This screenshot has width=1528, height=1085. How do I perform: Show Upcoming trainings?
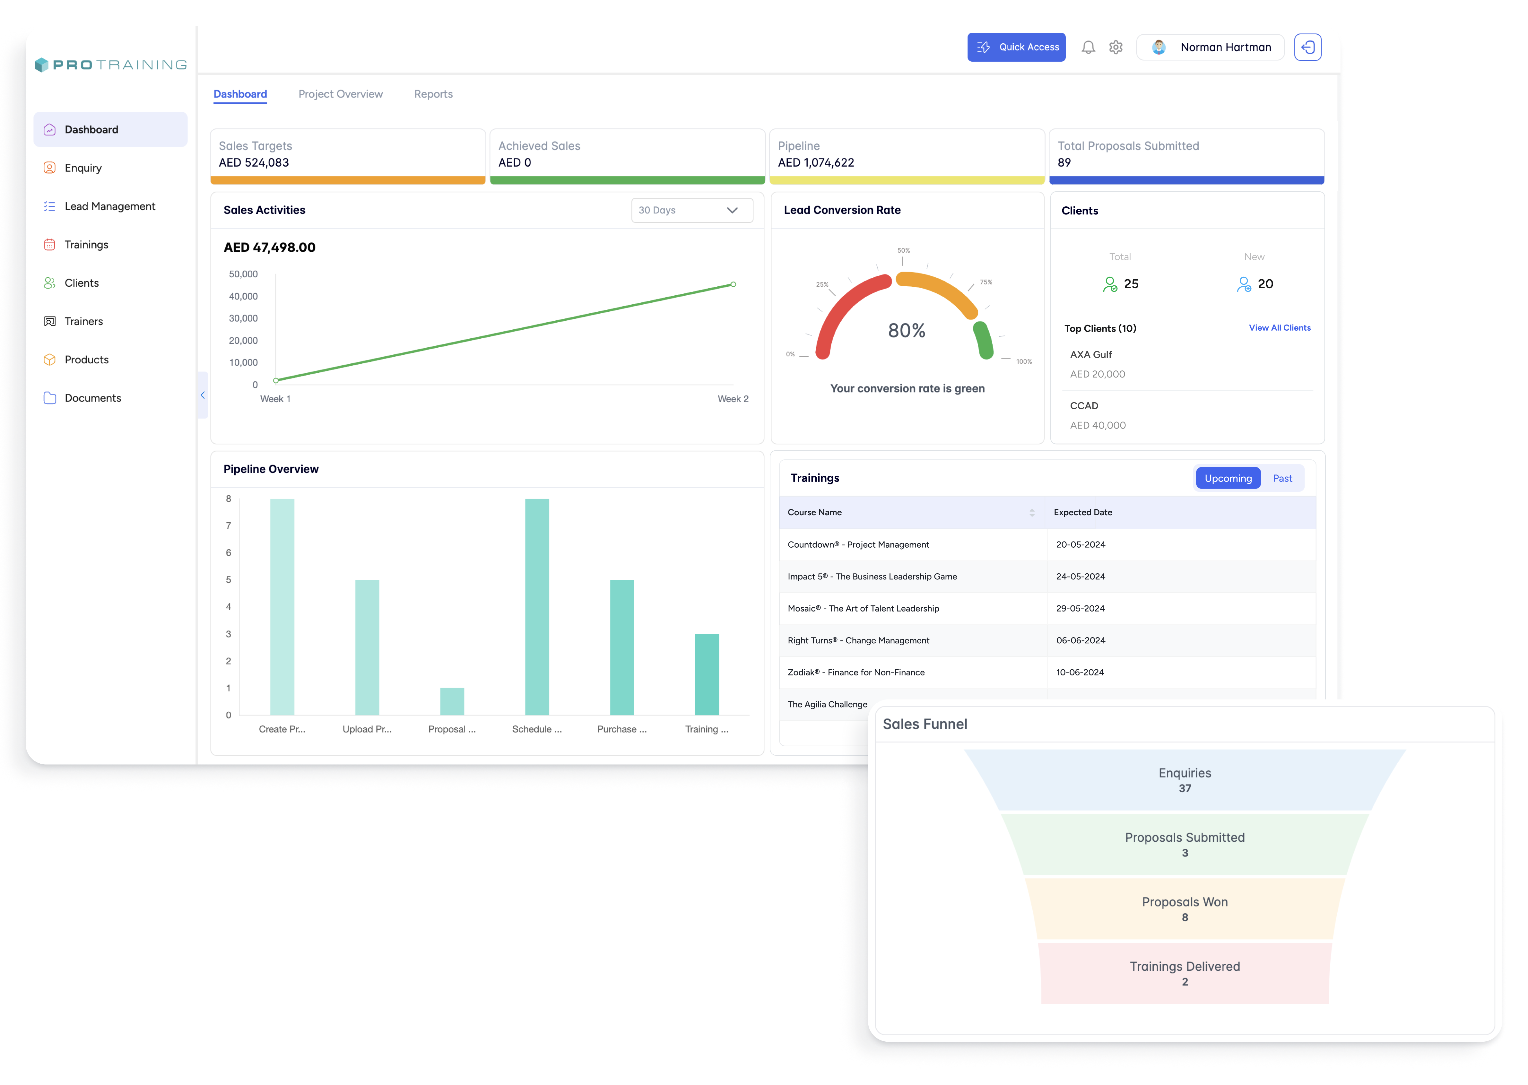[x=1227, y=478]
